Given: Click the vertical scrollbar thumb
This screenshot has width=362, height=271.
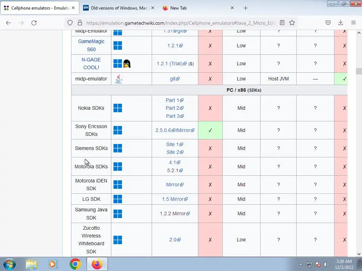Looking at the screenshot, I should (x=359, y=71).
